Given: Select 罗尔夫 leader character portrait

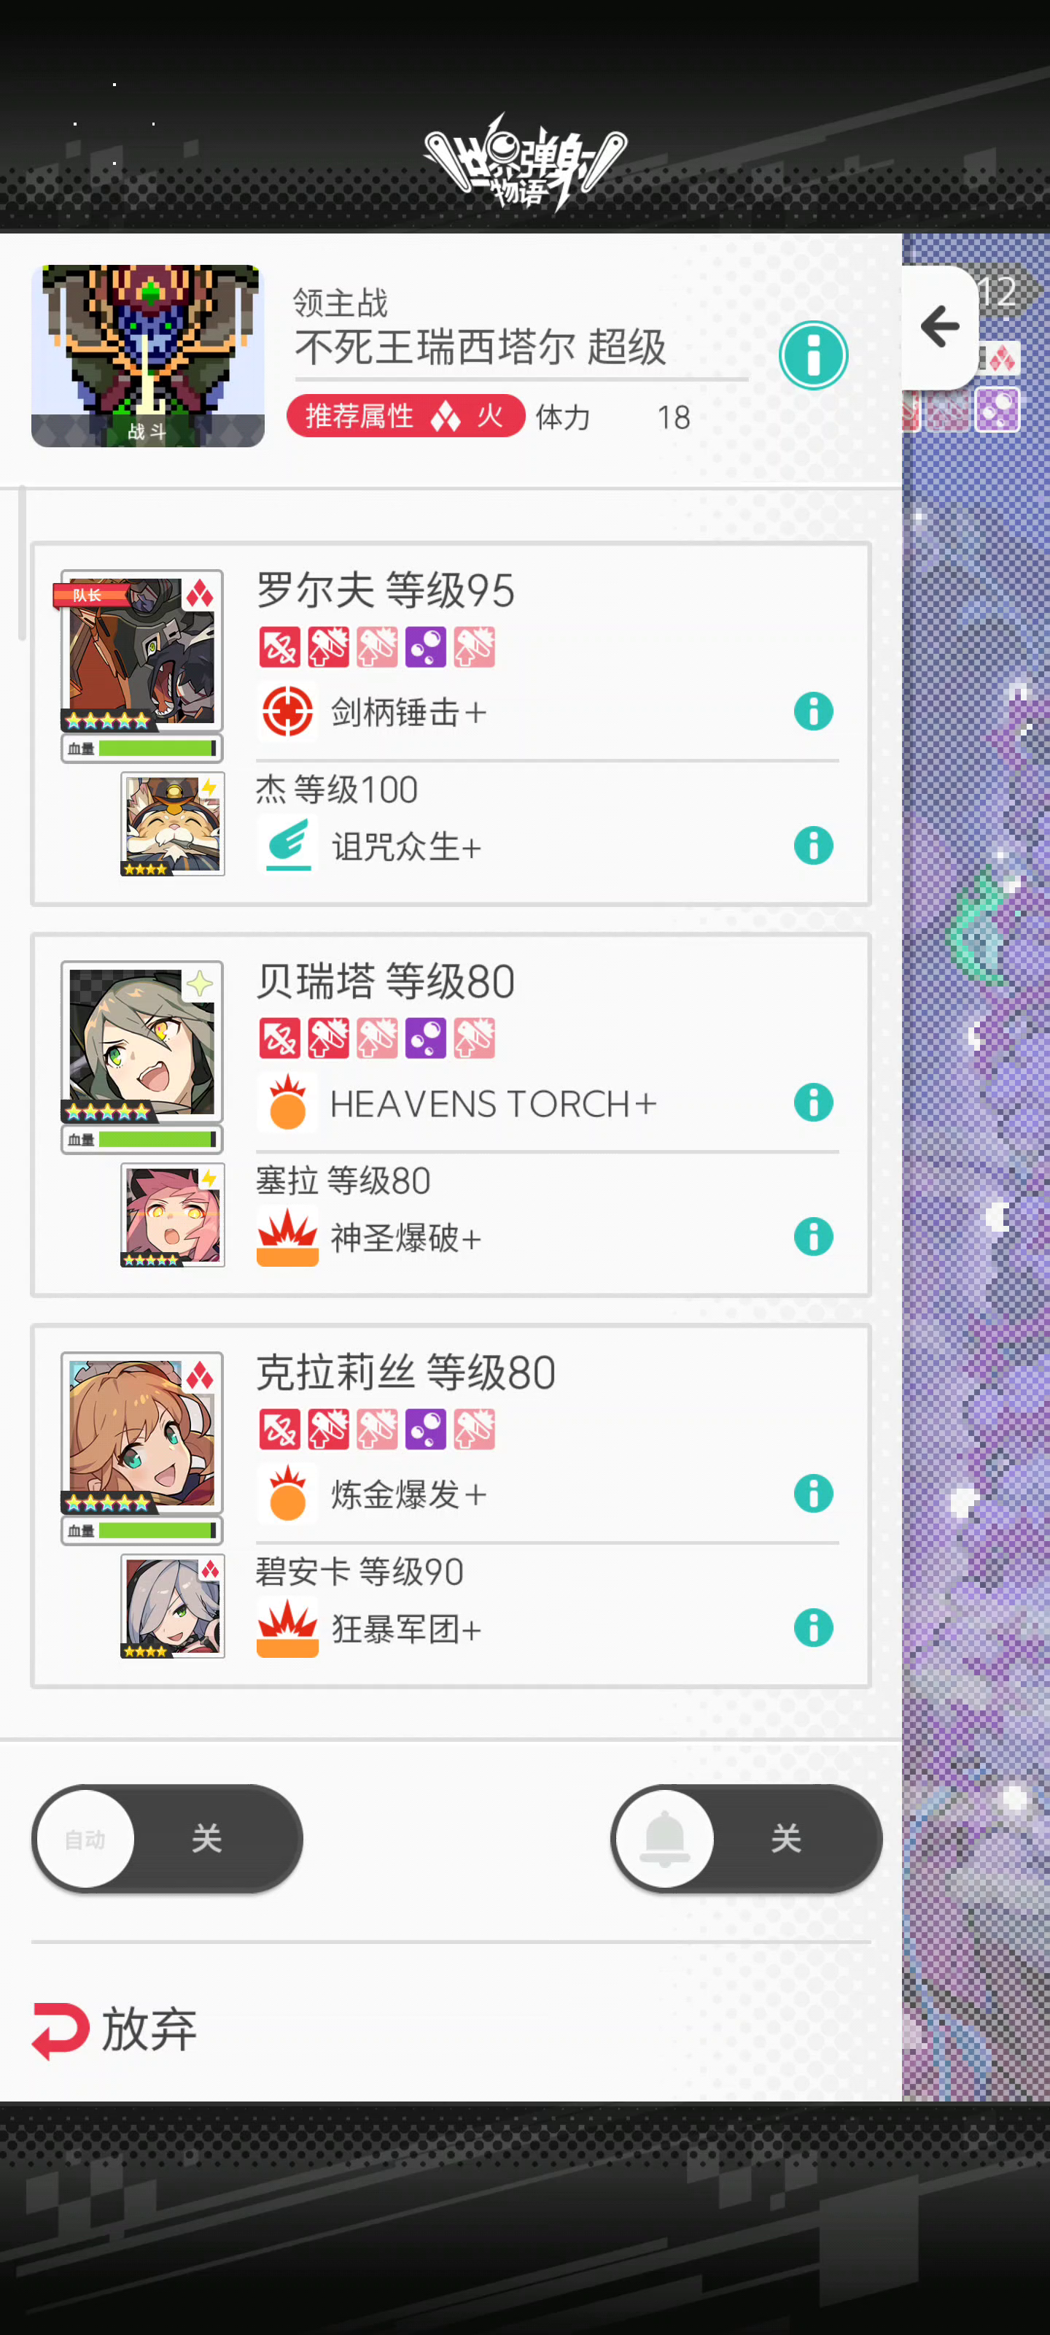Looking at the screenshot, I should (142, 651).
